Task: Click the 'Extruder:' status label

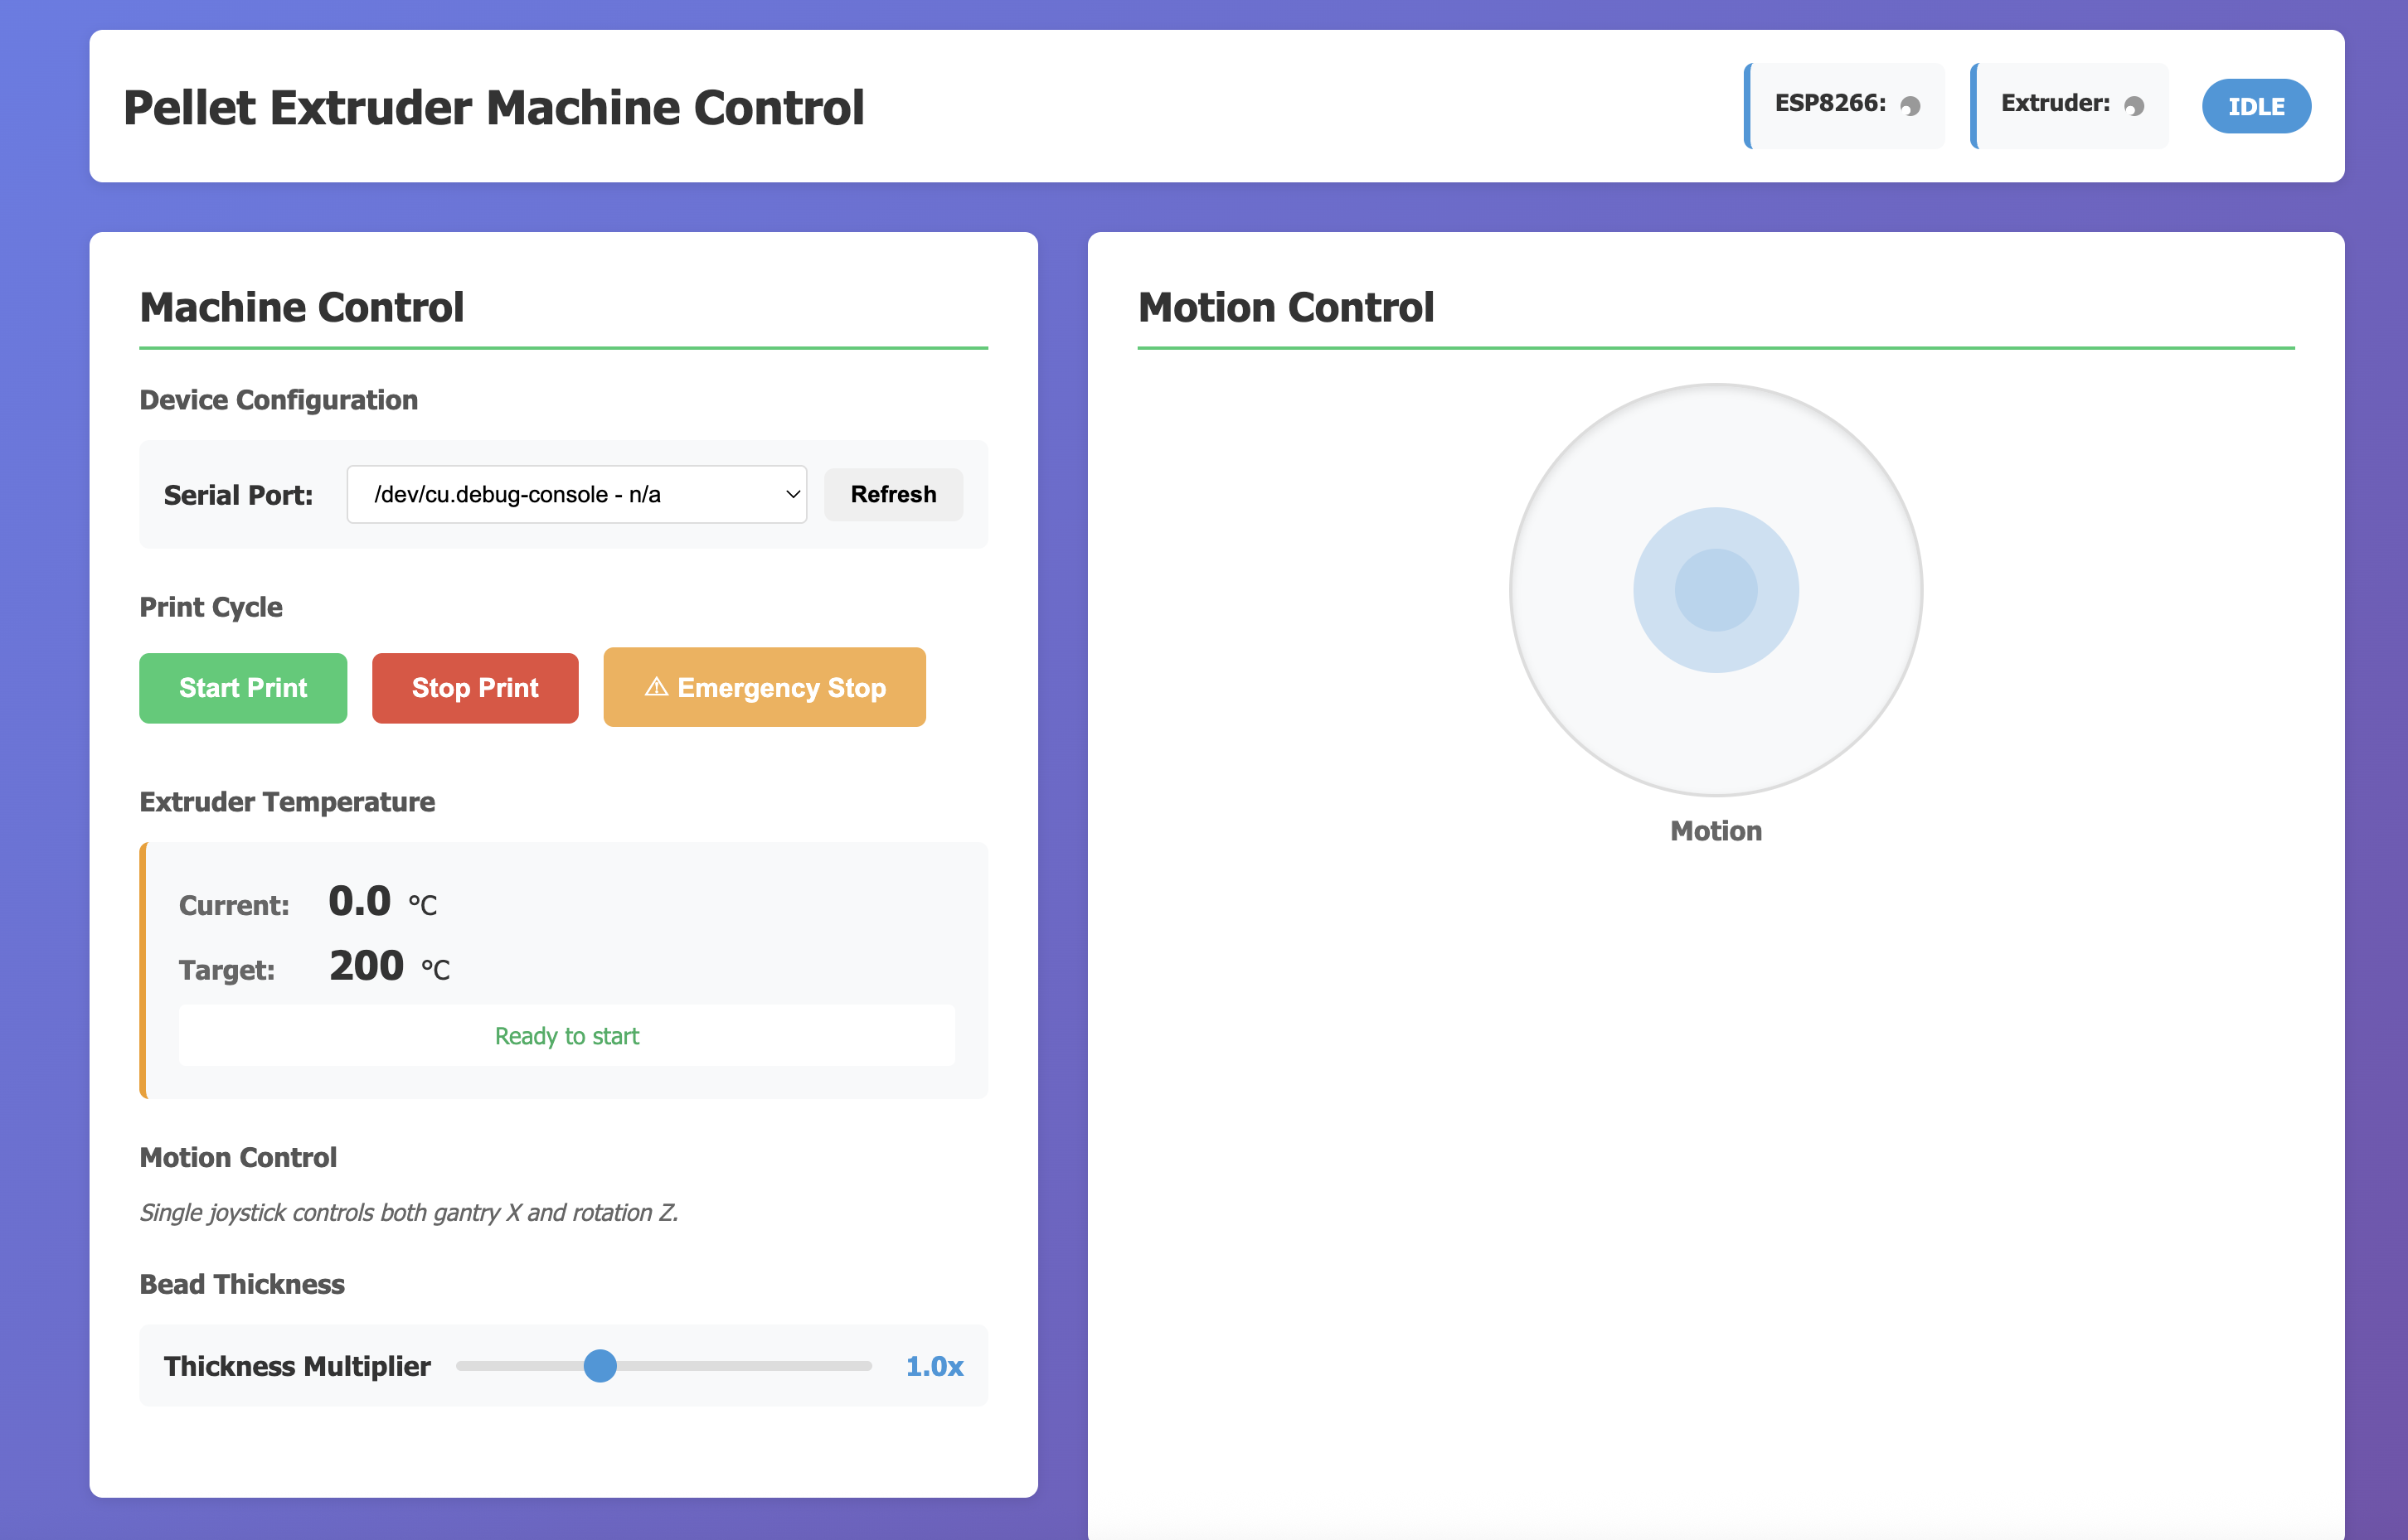Action: [x=2055, y=103]
